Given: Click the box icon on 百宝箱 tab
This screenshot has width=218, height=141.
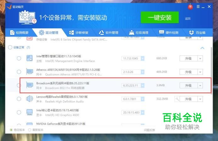Looking at the screenshot, I should [x=192, y=33].
